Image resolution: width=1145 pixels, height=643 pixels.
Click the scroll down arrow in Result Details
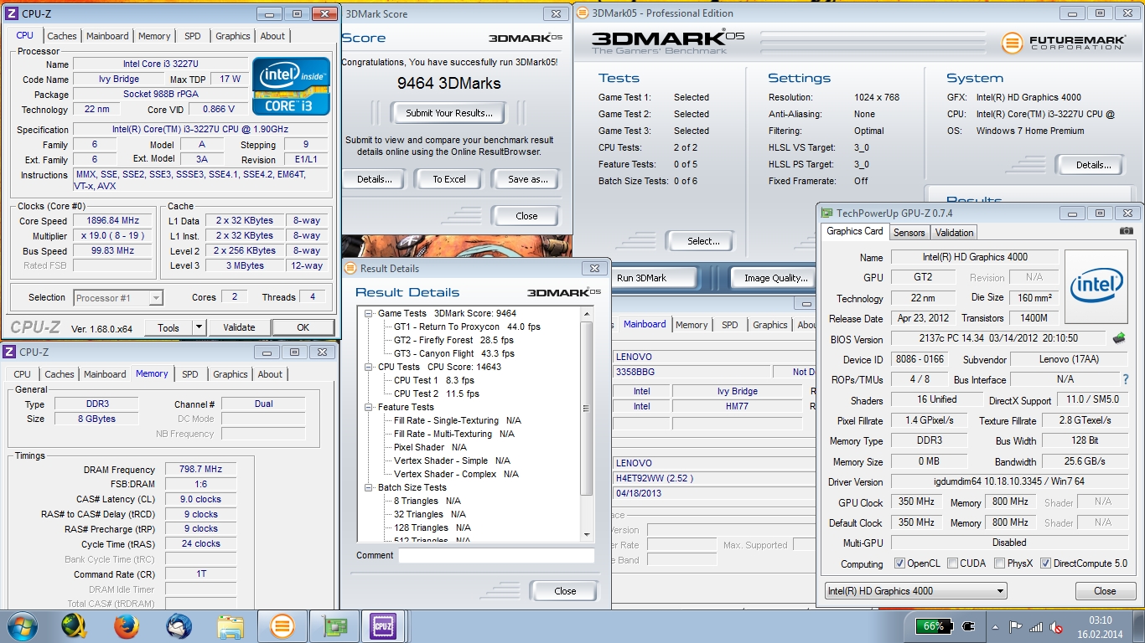click(x=587, y=536)
